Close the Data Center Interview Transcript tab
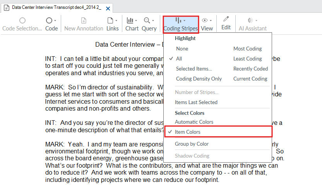Image resolution: width=322 pixels, height=185 pixels. point(108,8)
